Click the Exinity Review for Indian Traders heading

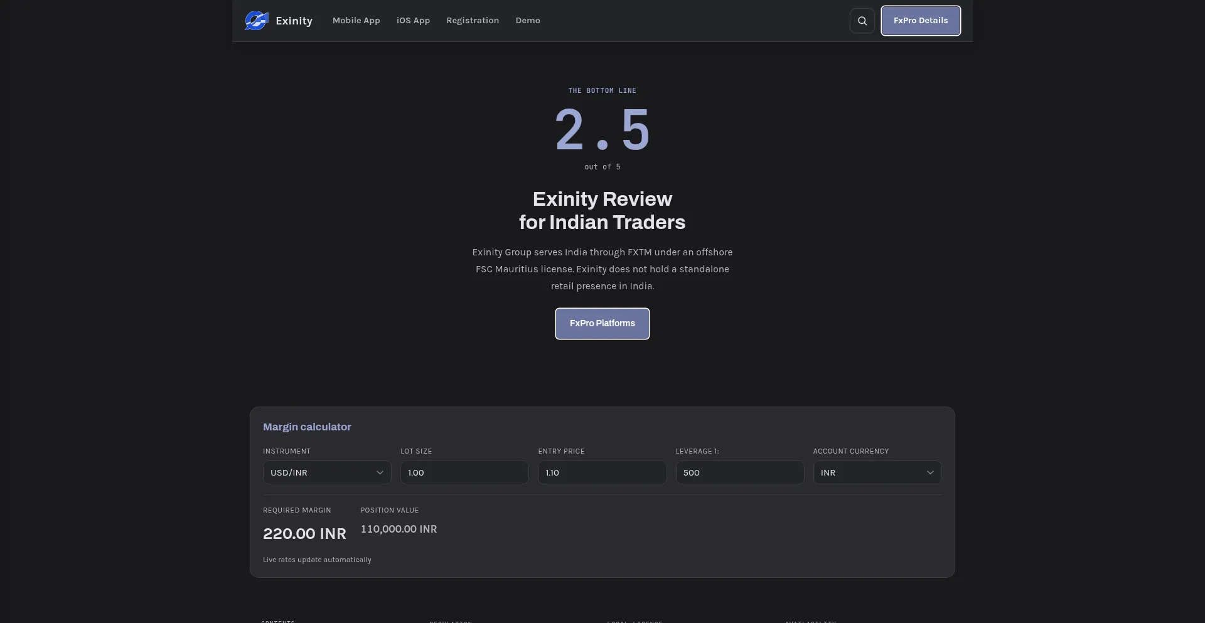pyautogui.click(x=602, y=211)
